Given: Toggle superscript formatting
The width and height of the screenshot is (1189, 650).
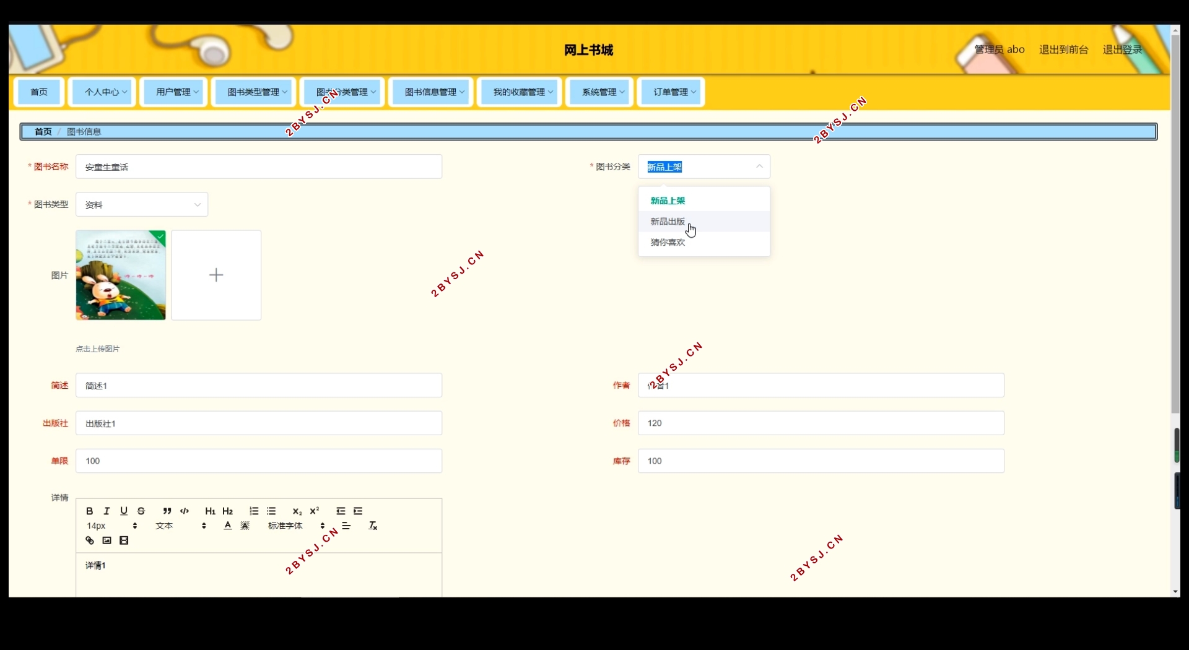Looking at the screenshot, I should pyautogui.click(x=315, y=511).
